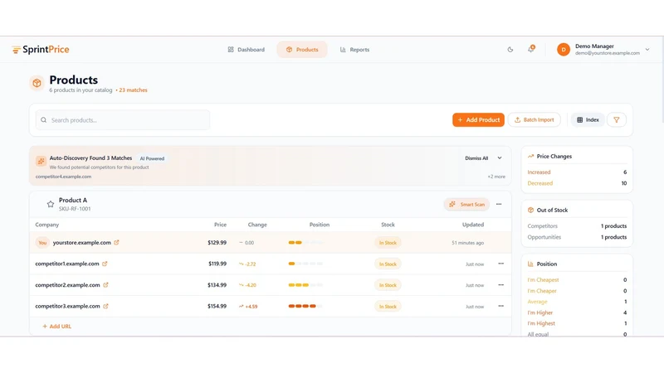Click the SprintPrice logo
664x373 pixels.
point(40,50)
